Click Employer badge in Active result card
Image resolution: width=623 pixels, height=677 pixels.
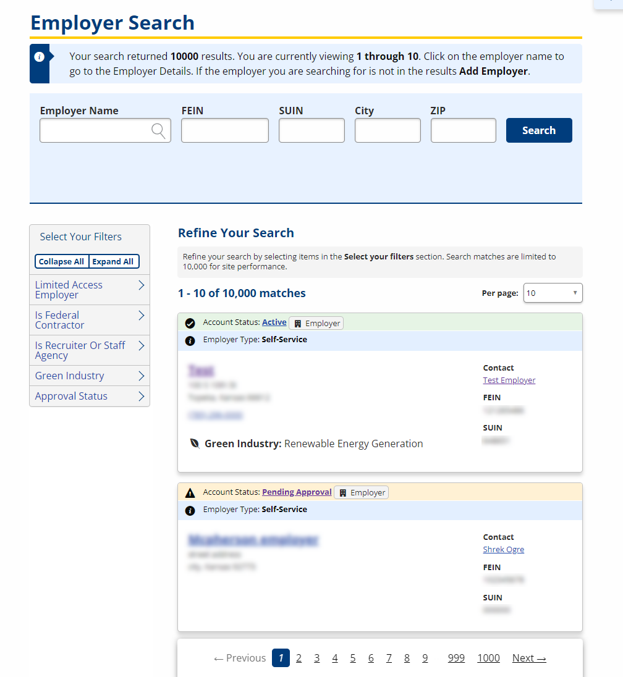(316, 324)
